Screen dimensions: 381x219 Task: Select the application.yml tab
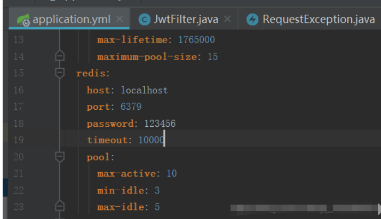pyautogui.click(x=71, y=20)
